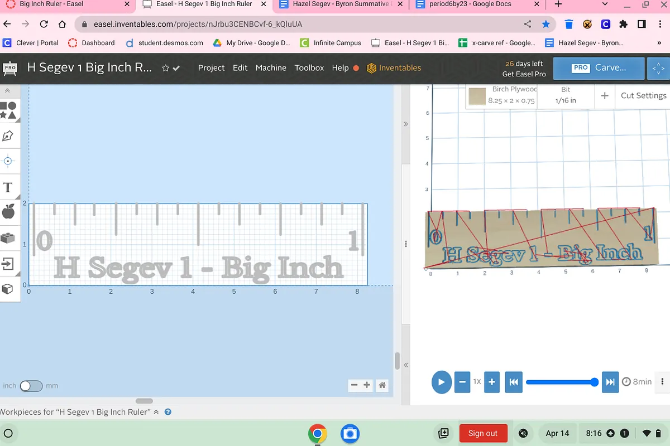
Task: Click the simulation progress slider
Action: coord(561,382)
